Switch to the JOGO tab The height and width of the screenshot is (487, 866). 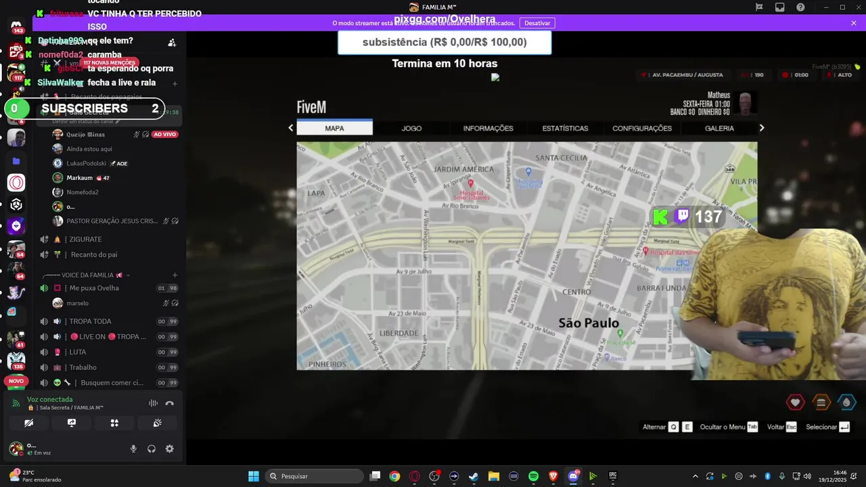411,128
